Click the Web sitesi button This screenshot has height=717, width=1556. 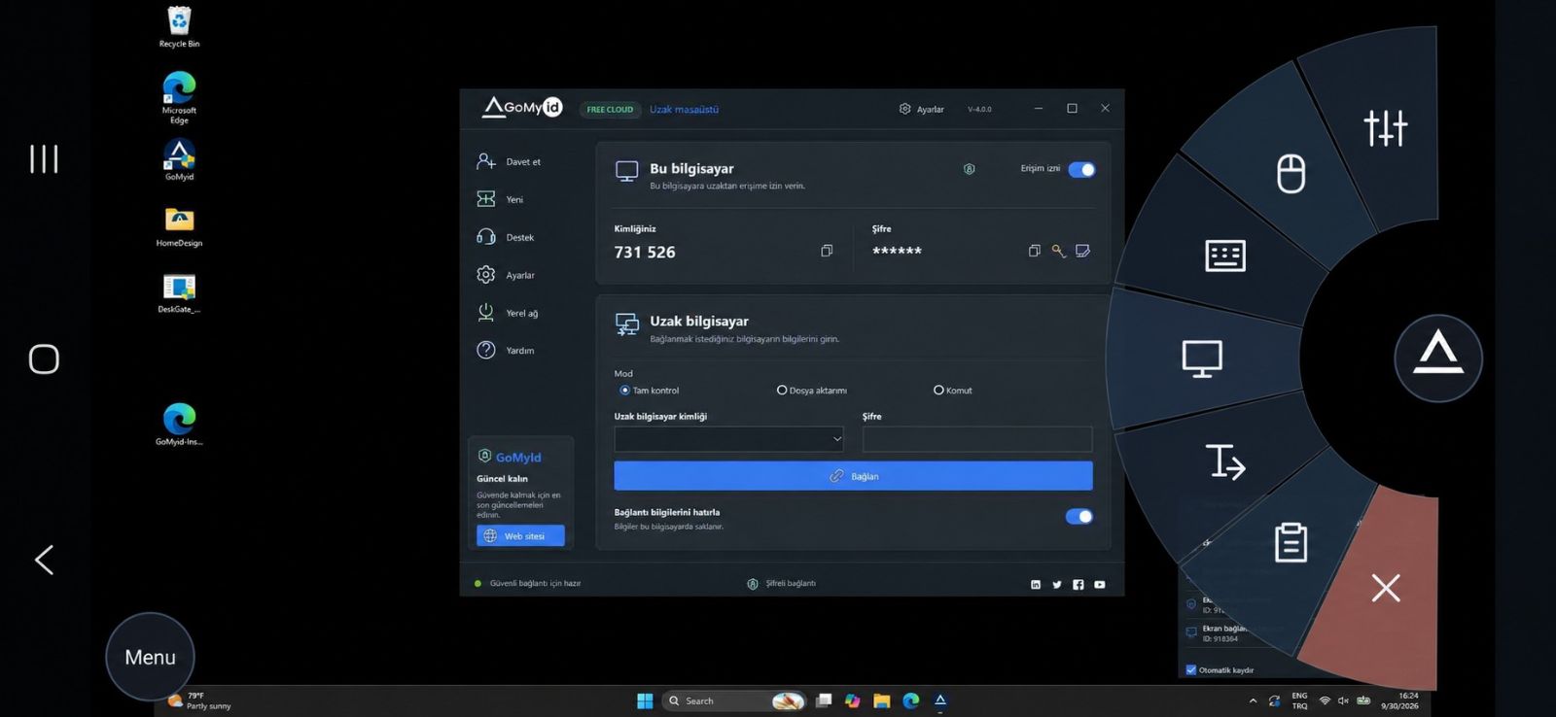pos(520,536)
